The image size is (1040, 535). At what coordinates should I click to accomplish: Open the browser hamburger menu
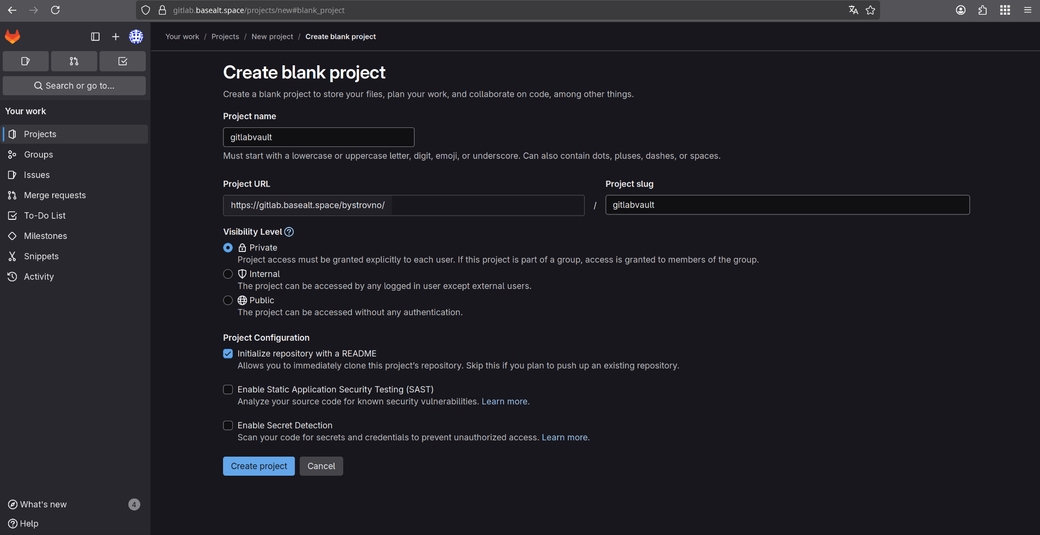click(x=1027, y=10)
